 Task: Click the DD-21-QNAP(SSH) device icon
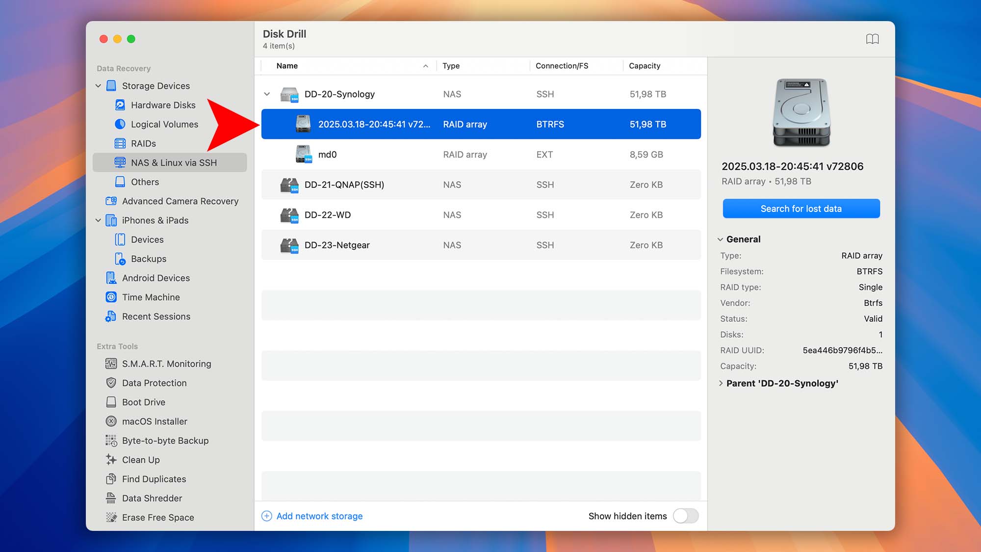tap(289, 185)
